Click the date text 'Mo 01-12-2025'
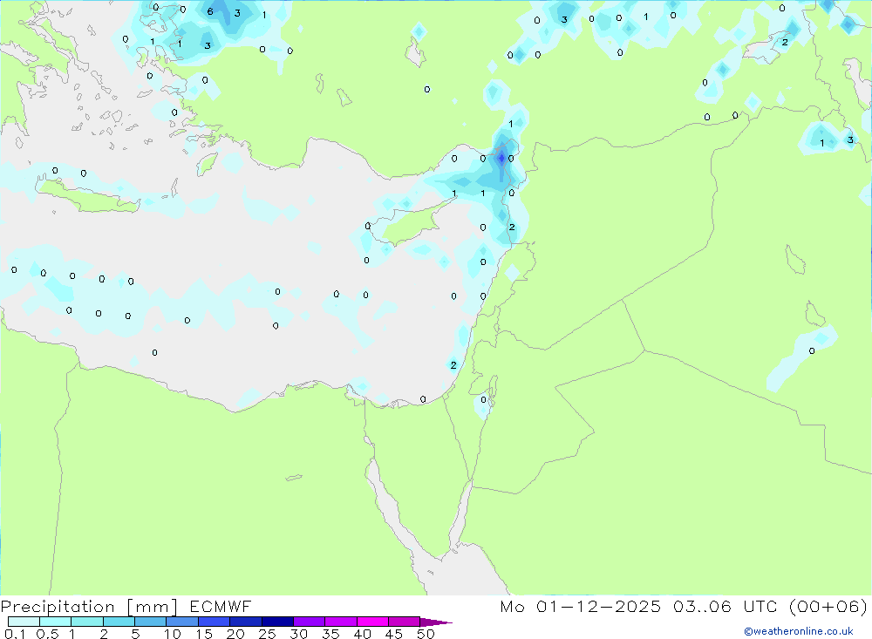 pos(581,607)
